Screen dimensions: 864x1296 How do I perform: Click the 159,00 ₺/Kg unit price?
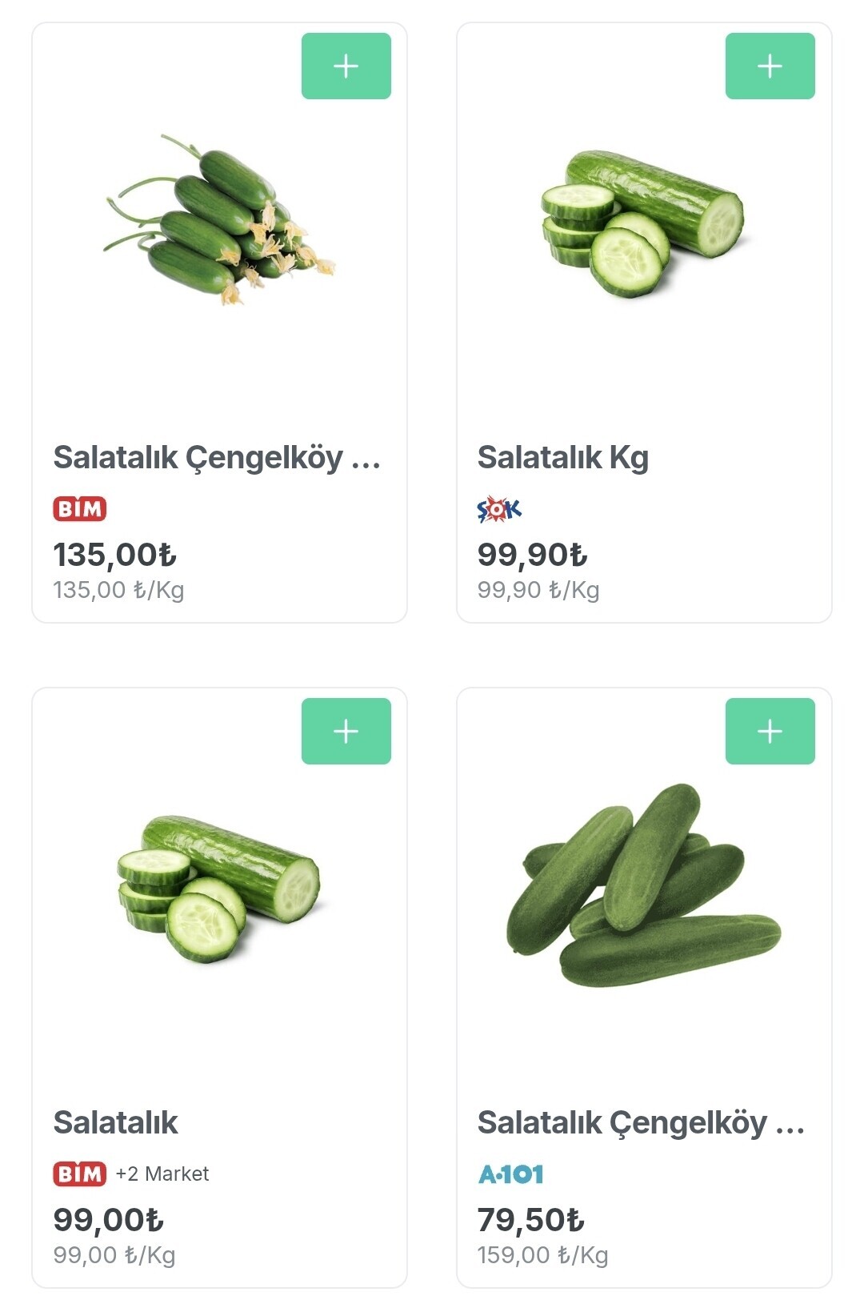coord(542,1255)
